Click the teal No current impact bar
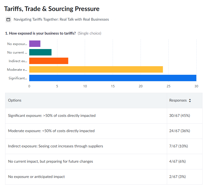The image size is (206, 190). 40,52
